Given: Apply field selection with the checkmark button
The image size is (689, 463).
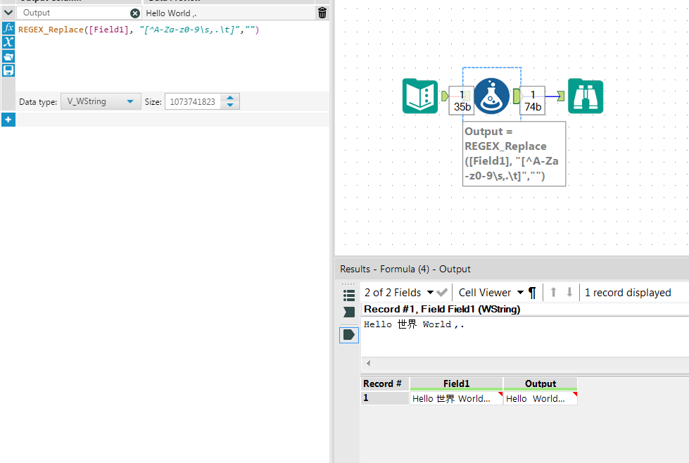Looking at the screenshot, I should click(x=441, y=292).
